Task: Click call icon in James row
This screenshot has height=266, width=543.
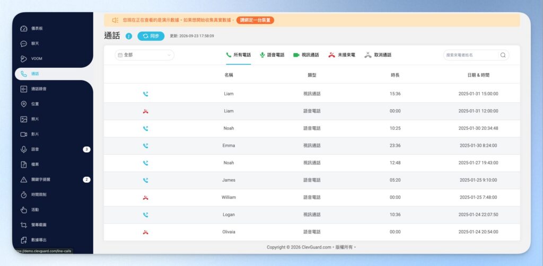Action: pyautogui.click(x=145, y=180)
